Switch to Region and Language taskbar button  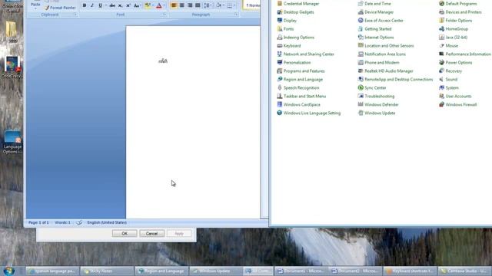[161, 271]
